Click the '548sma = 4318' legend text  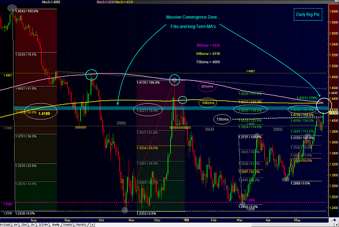pos(208,54)
